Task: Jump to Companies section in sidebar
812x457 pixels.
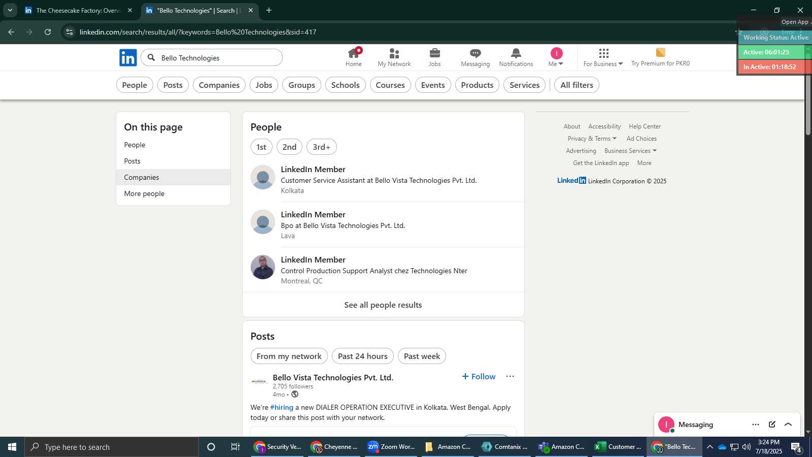Action: [x=173, y=177]
